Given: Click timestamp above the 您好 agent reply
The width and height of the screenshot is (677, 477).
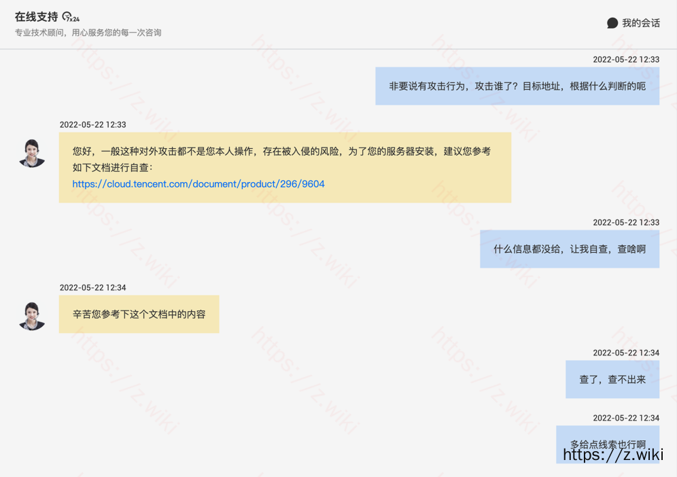Looking at the screenshot, I should coord(92,125).
